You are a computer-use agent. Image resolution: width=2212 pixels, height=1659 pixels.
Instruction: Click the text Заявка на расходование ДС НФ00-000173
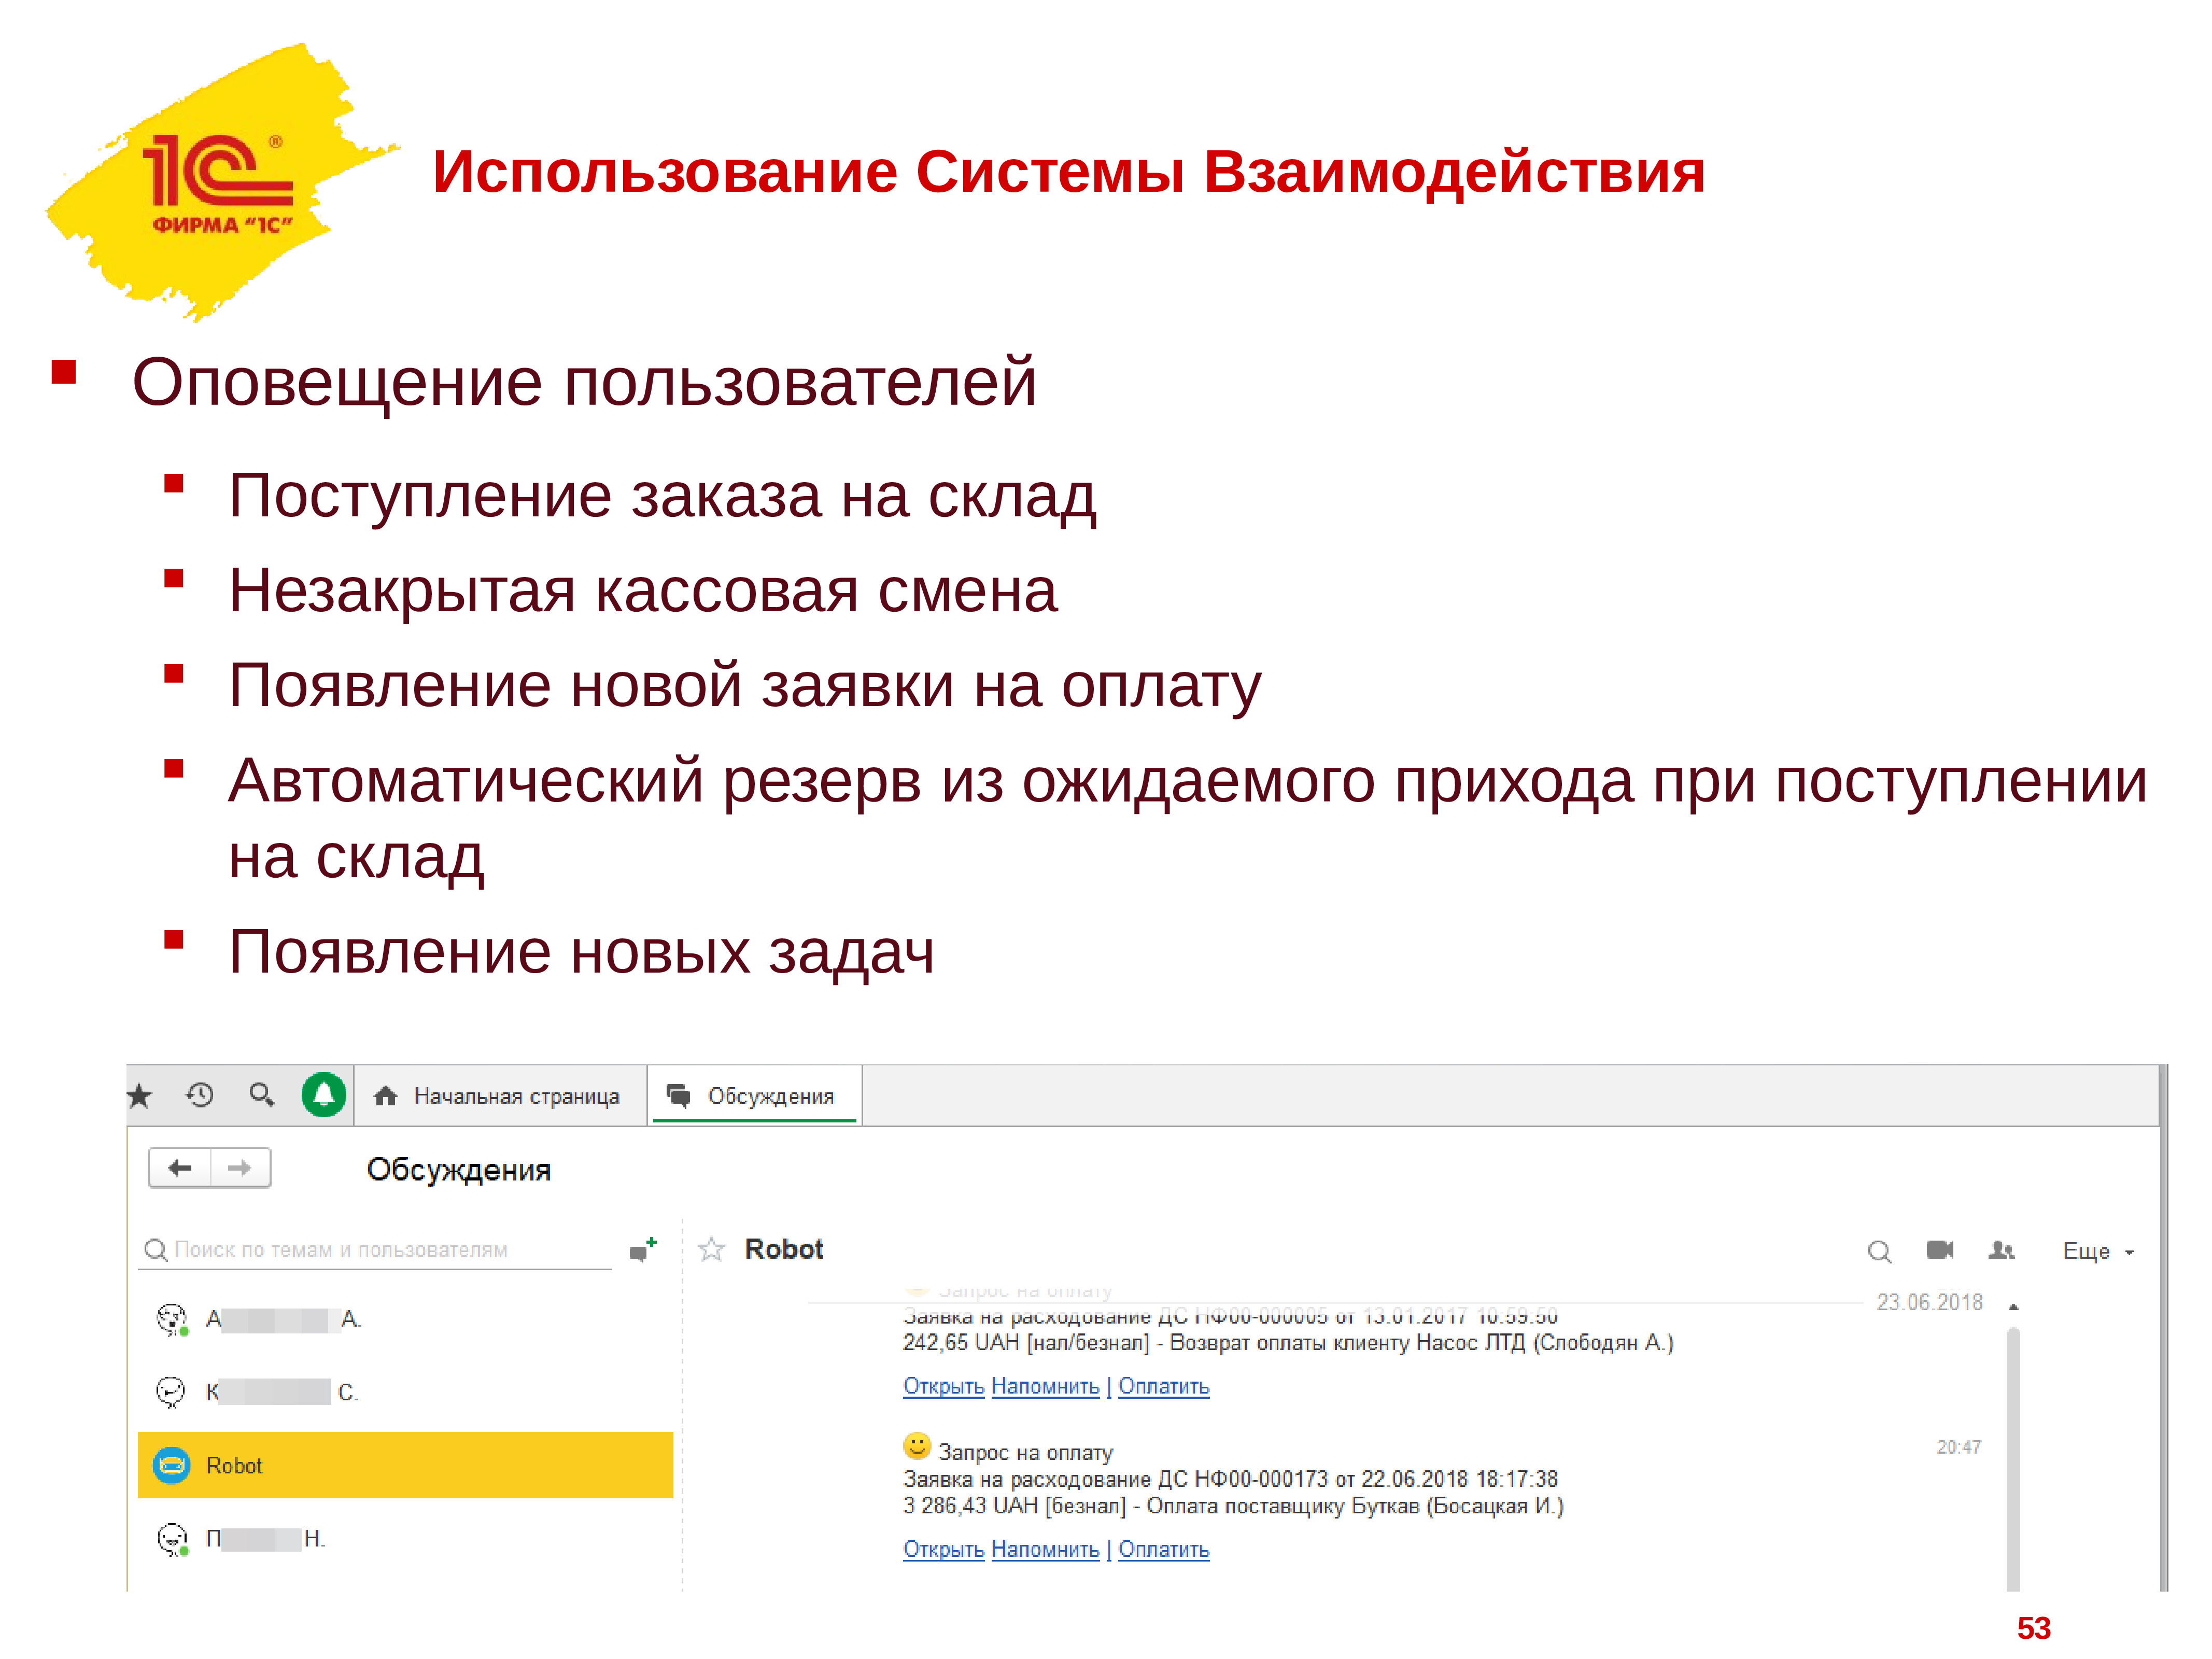point(1115,1479)
